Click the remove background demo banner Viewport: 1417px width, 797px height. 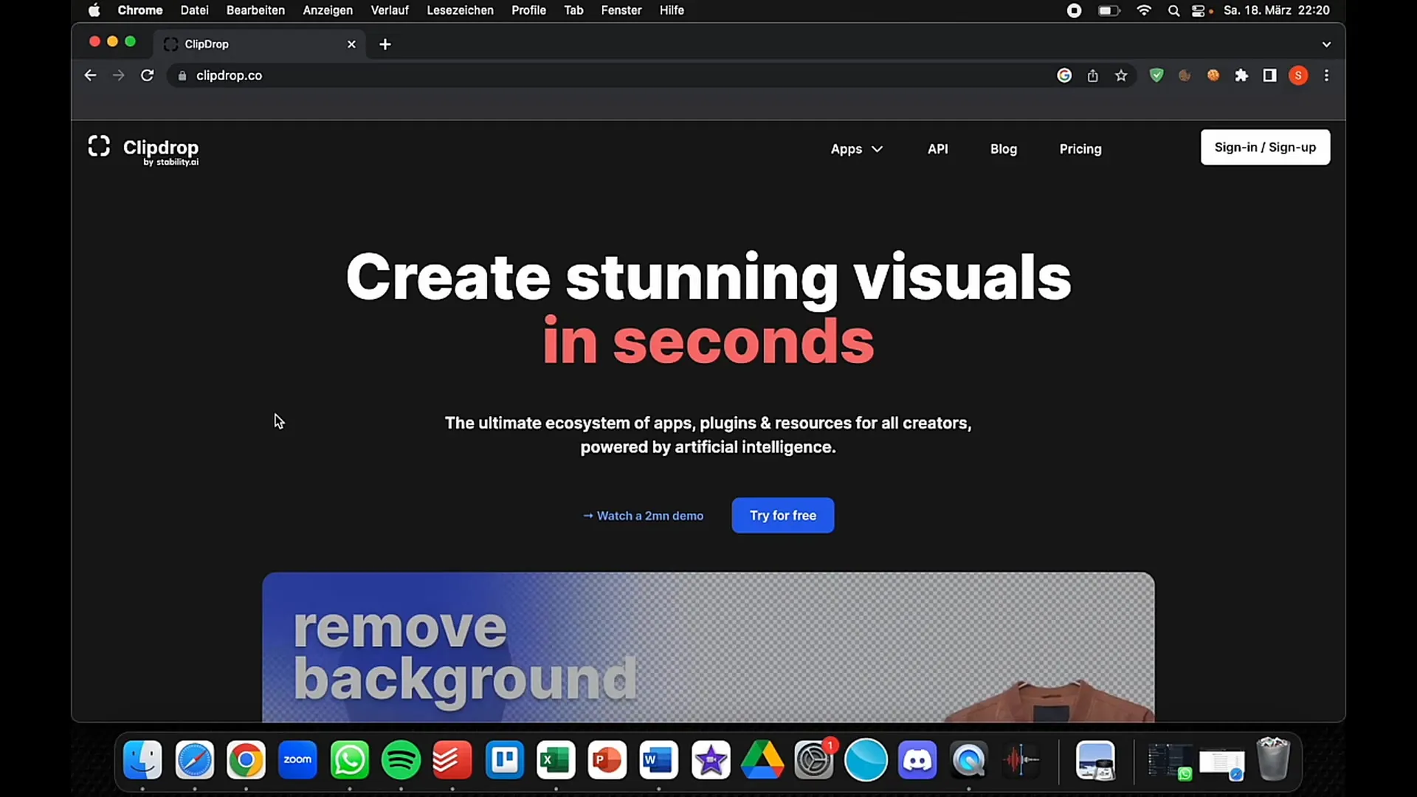point(708,647)
